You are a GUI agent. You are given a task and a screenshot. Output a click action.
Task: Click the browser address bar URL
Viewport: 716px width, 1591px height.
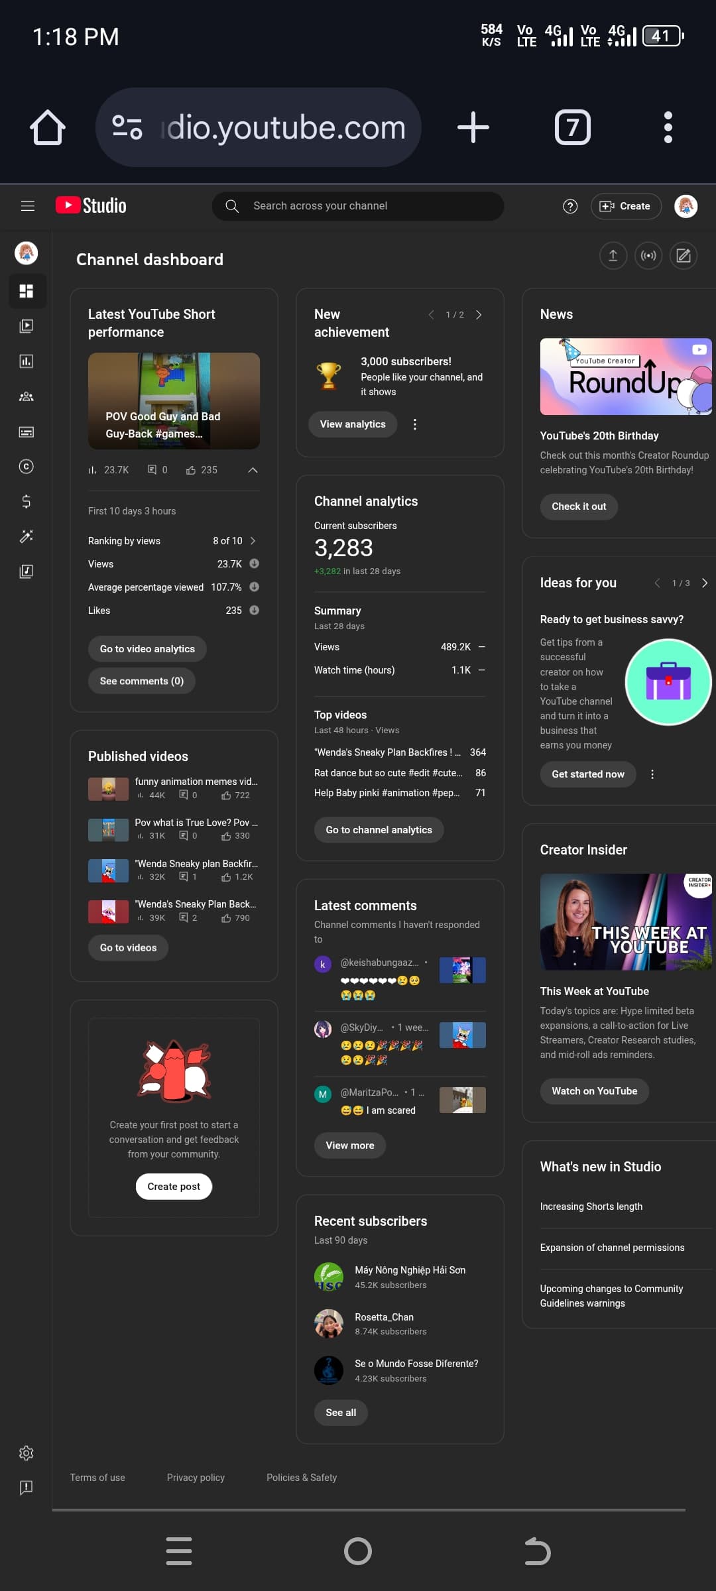tap(284, 127)
